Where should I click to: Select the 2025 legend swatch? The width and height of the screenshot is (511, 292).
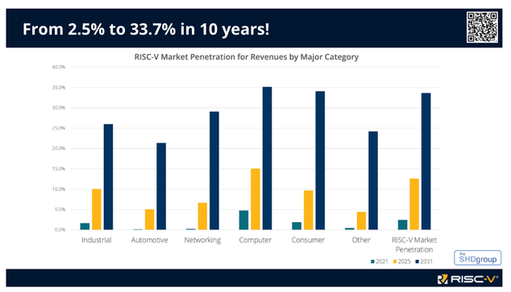(395, 261)
